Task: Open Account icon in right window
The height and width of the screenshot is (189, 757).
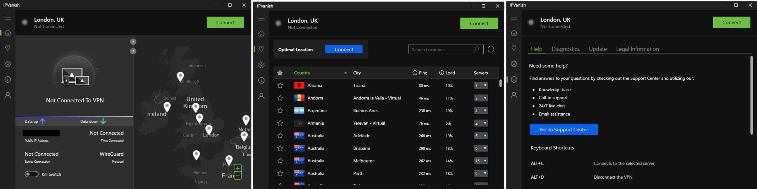Action: tap(514, 95)
